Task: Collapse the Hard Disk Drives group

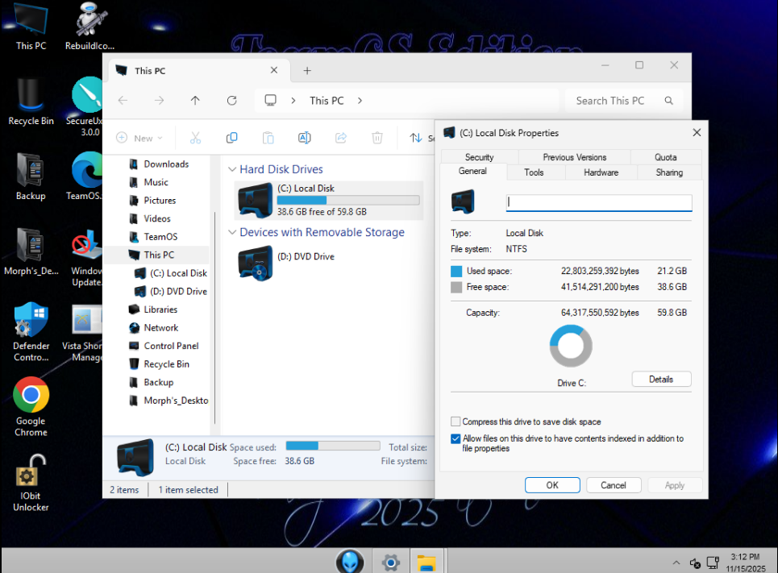Action: 232,170
